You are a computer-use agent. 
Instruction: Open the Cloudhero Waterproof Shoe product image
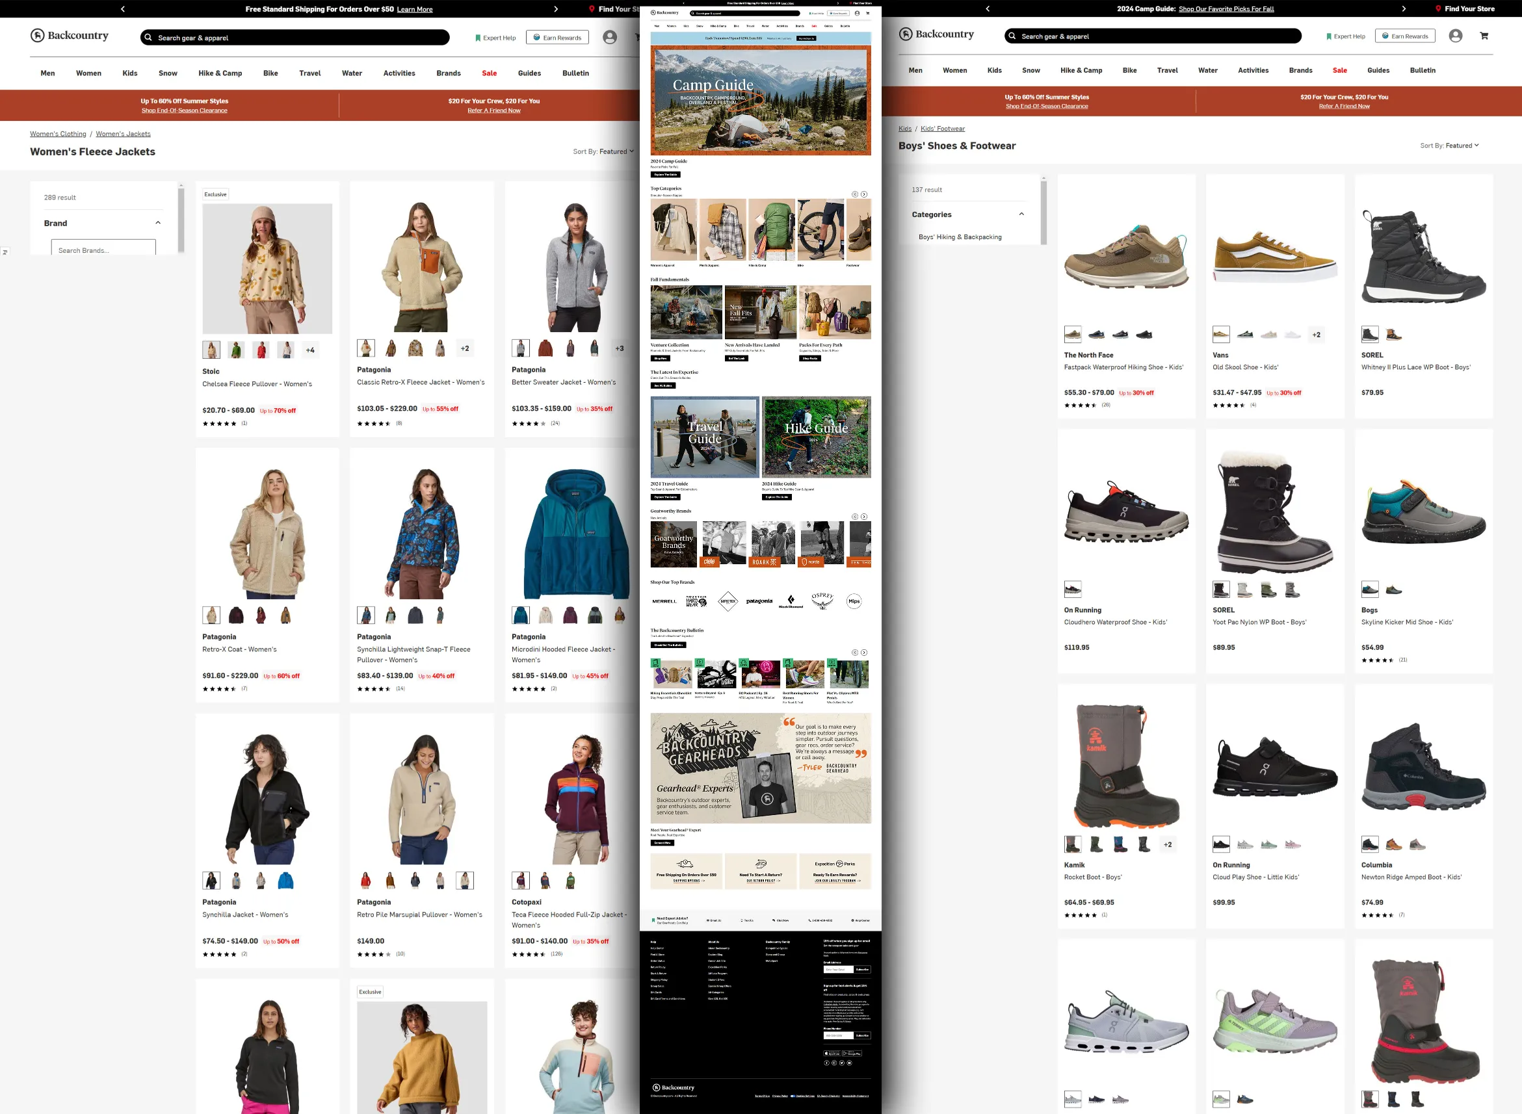pos(1126,511)
